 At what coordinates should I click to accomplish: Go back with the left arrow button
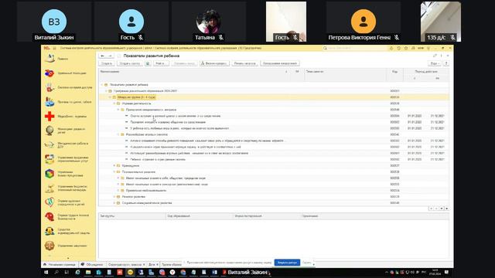pos(103,56)
